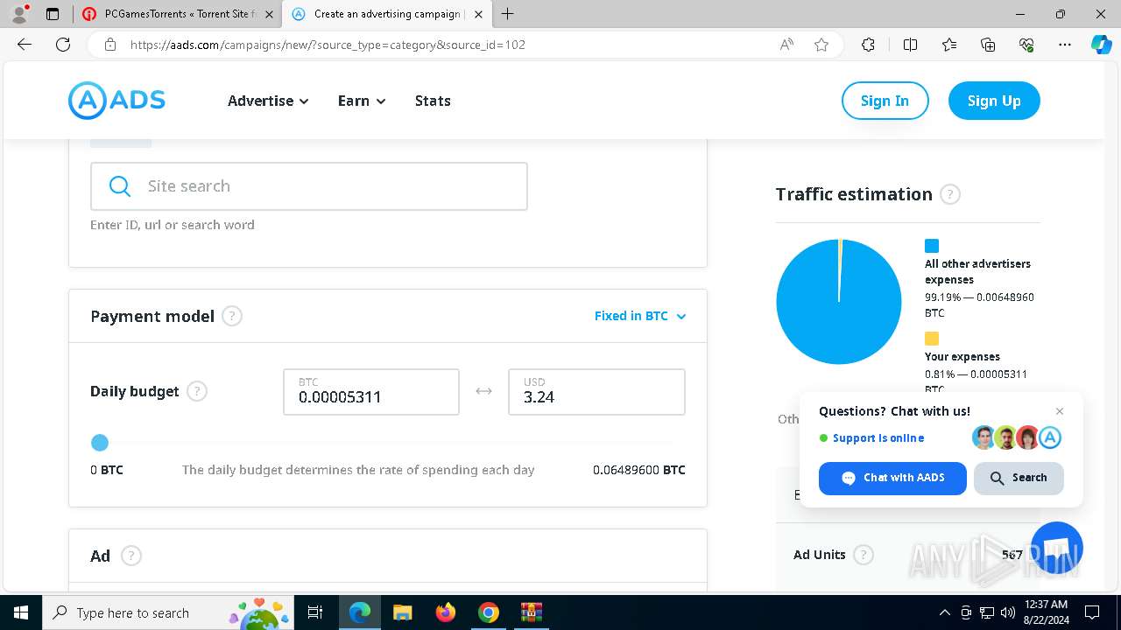1121x630 pixels.
Task: Click the blue All other advertisers swatch
Action: (x=932, y=246)
